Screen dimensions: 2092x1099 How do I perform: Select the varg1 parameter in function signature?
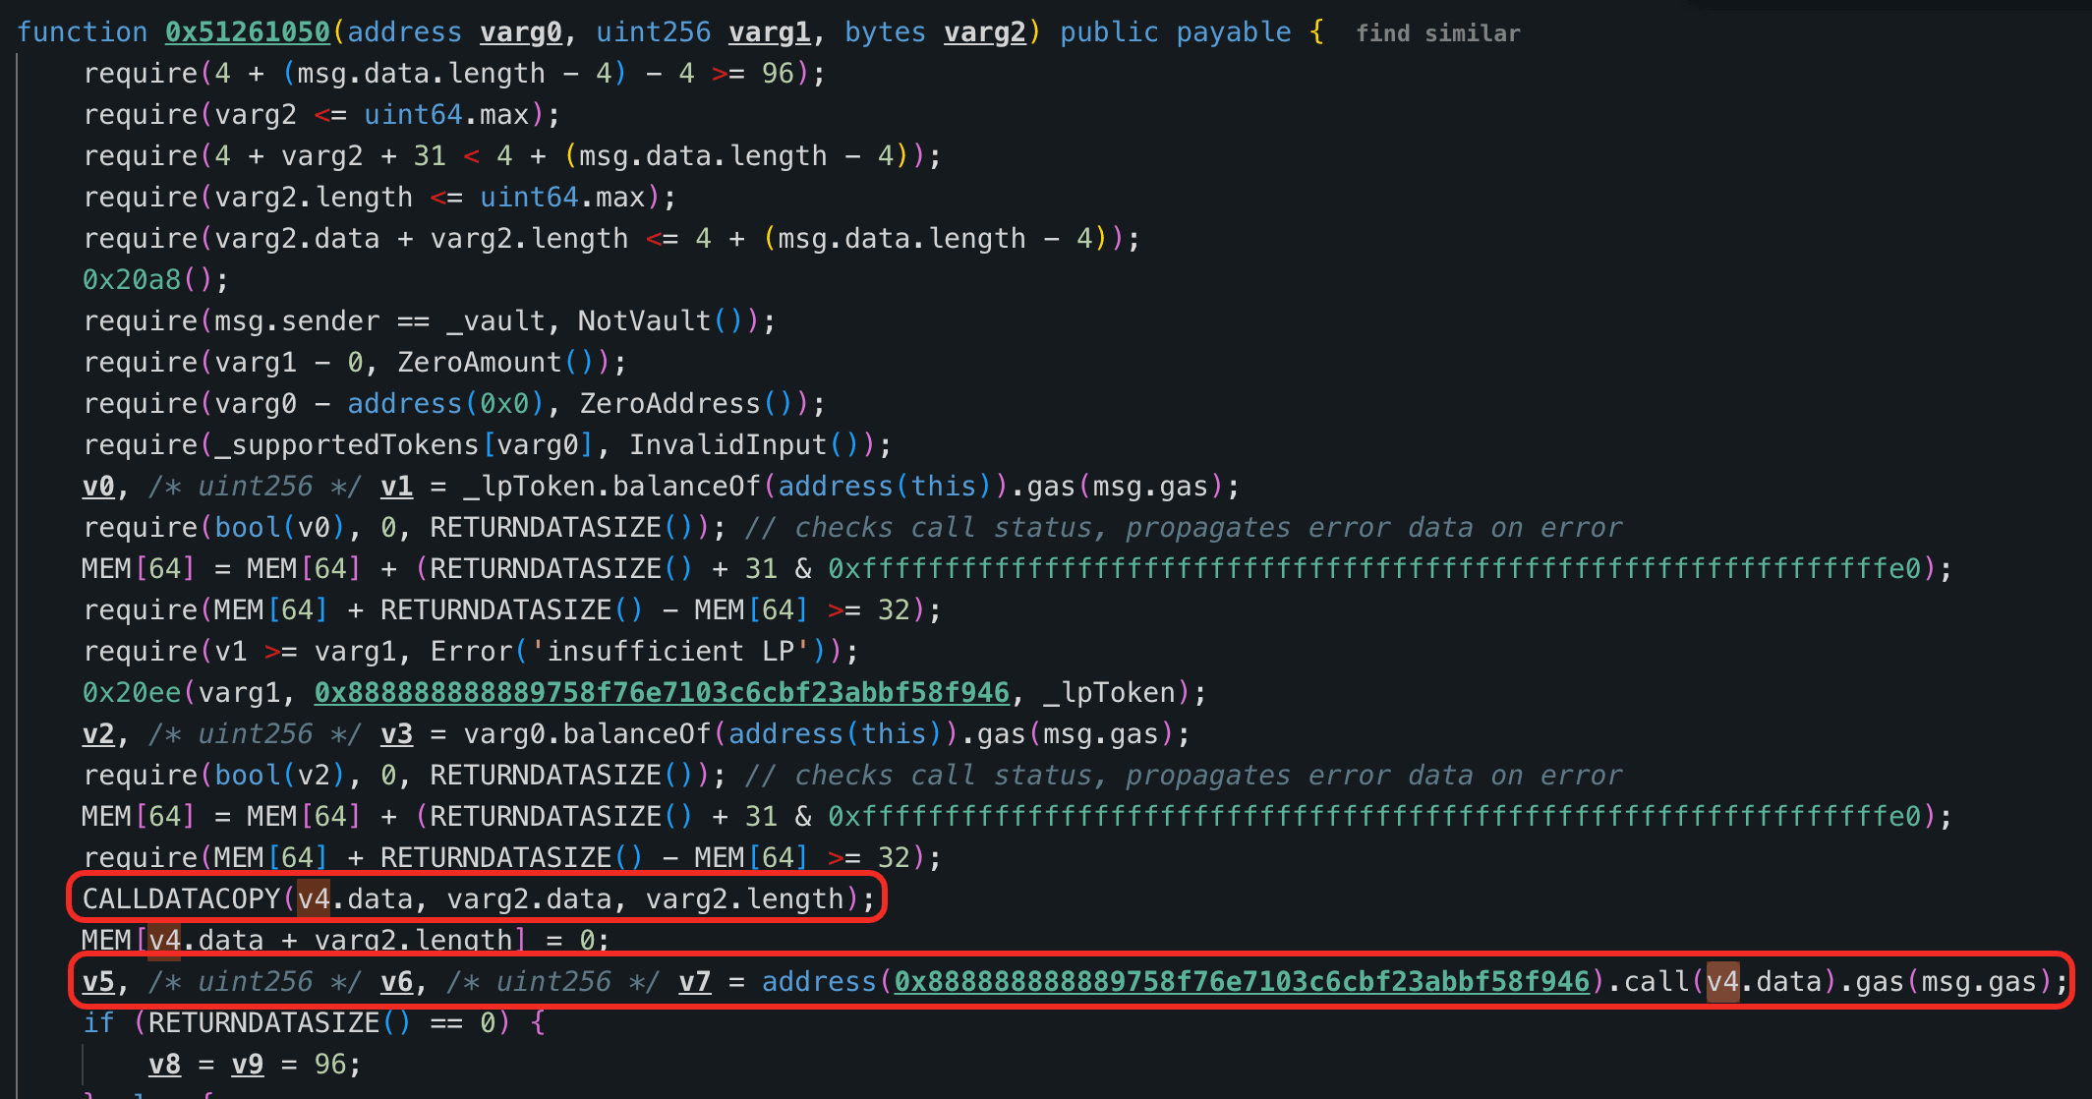click(769, 32)
